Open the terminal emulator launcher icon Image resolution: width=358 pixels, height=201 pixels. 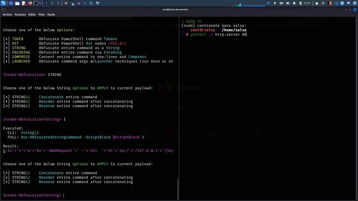36,3
